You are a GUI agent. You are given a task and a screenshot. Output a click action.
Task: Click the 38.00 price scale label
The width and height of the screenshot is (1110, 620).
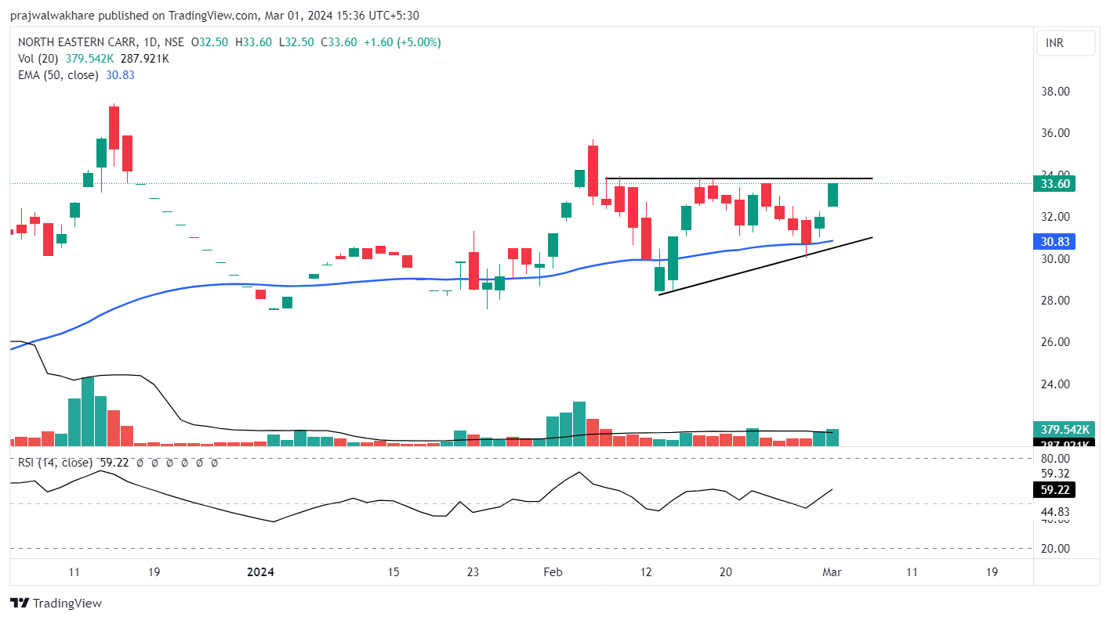tap(1054, 92)
